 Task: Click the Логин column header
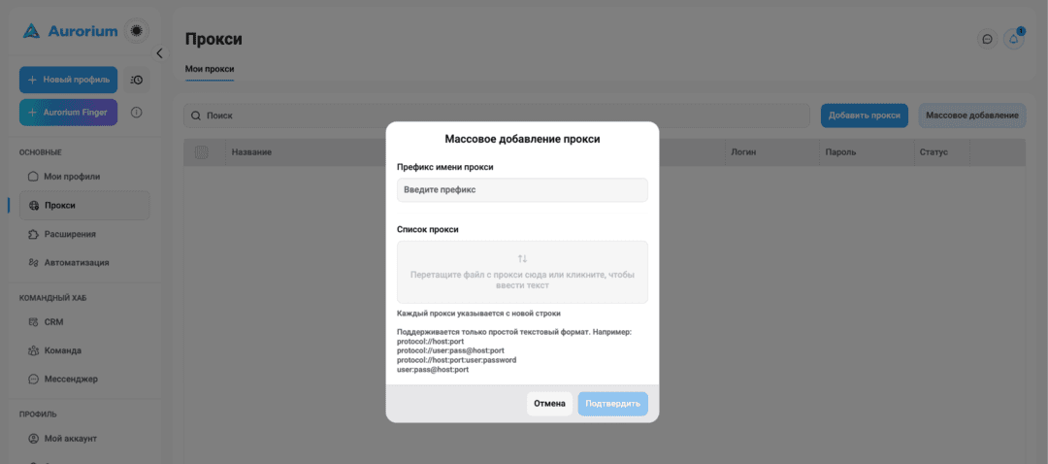(x=743, y=152)
